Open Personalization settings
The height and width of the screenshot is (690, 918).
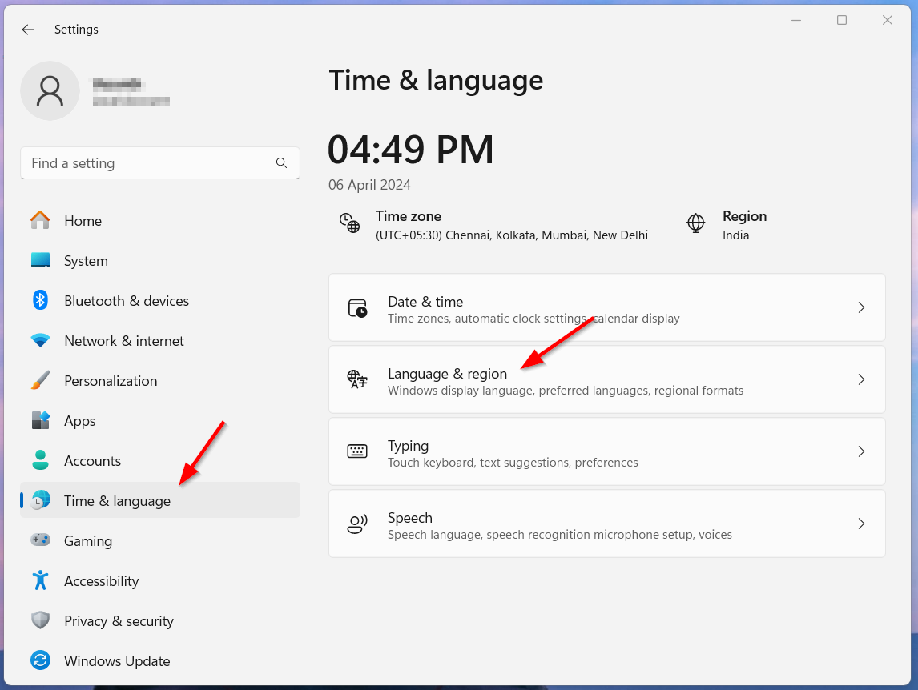pos(160,381)
